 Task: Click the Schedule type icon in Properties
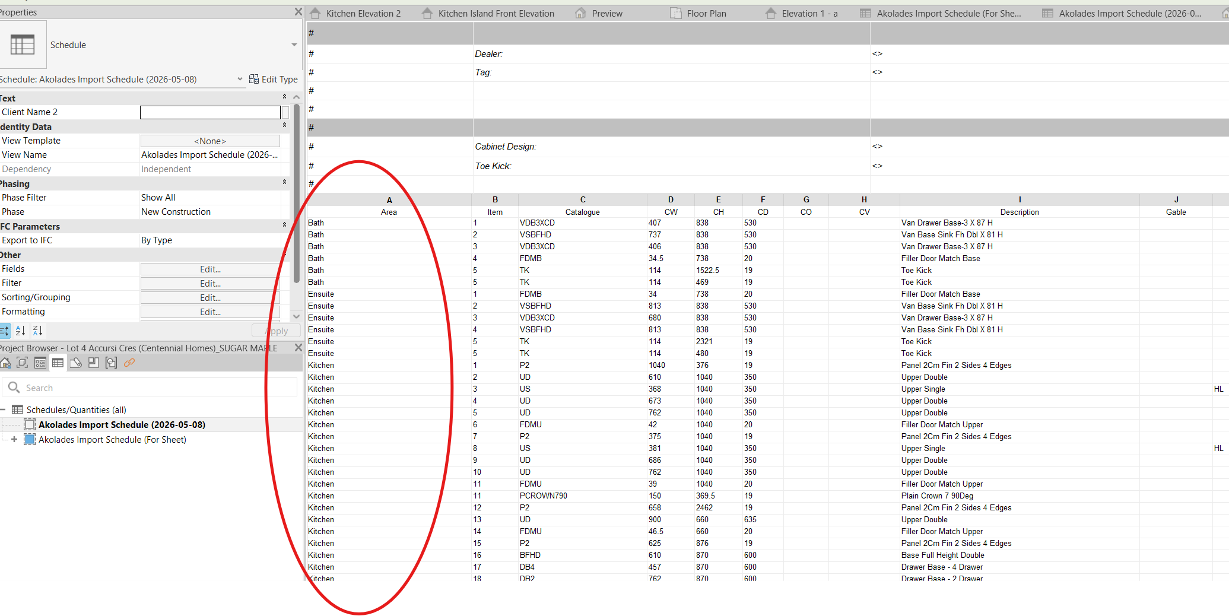coord(23,45)
